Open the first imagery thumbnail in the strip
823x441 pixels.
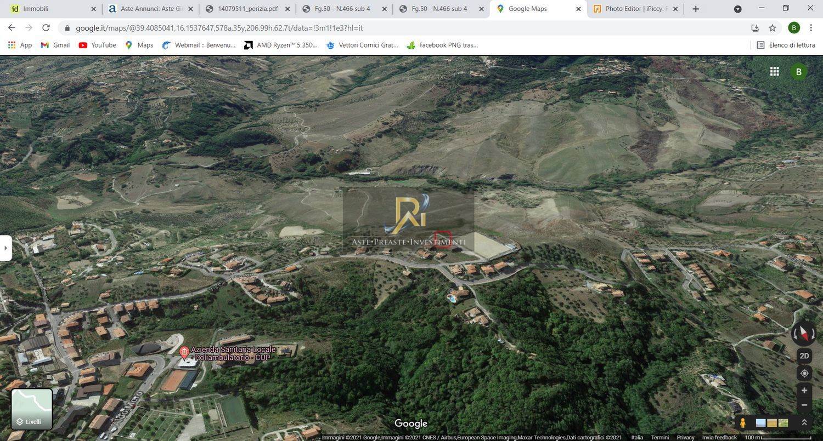(x=760, y=423)
